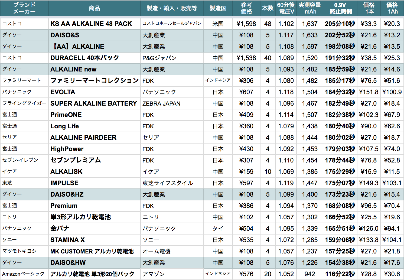Select the SUPER ALKALINE BATTERY cell
404x280 pixels.
[95, 103]
